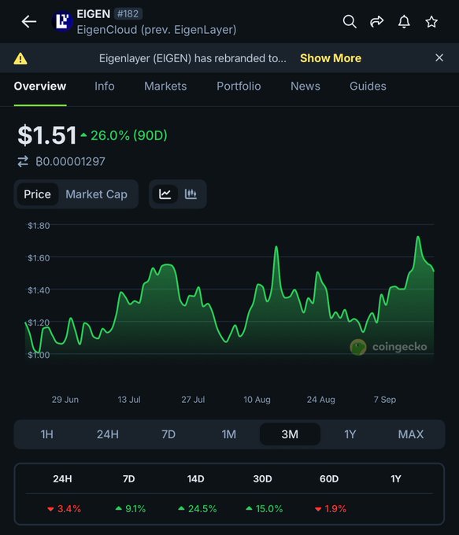Add EIGEN to favorites star
Image resolution: width=459 pixels, height=535 pixels.
click(431, 22)
